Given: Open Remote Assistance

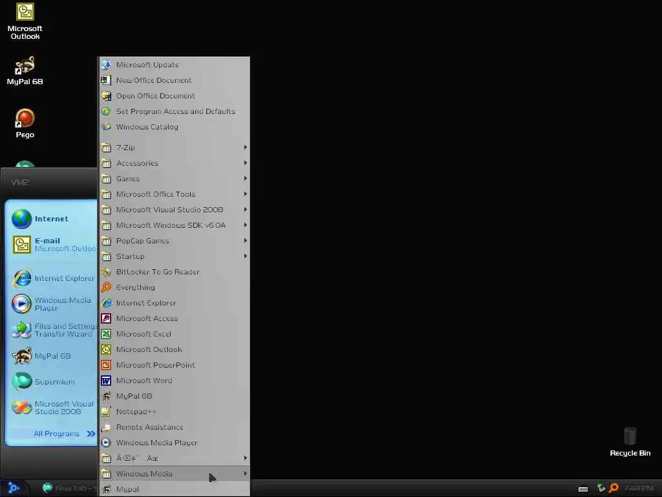Looking at the screenshot, I should (175, 427).
